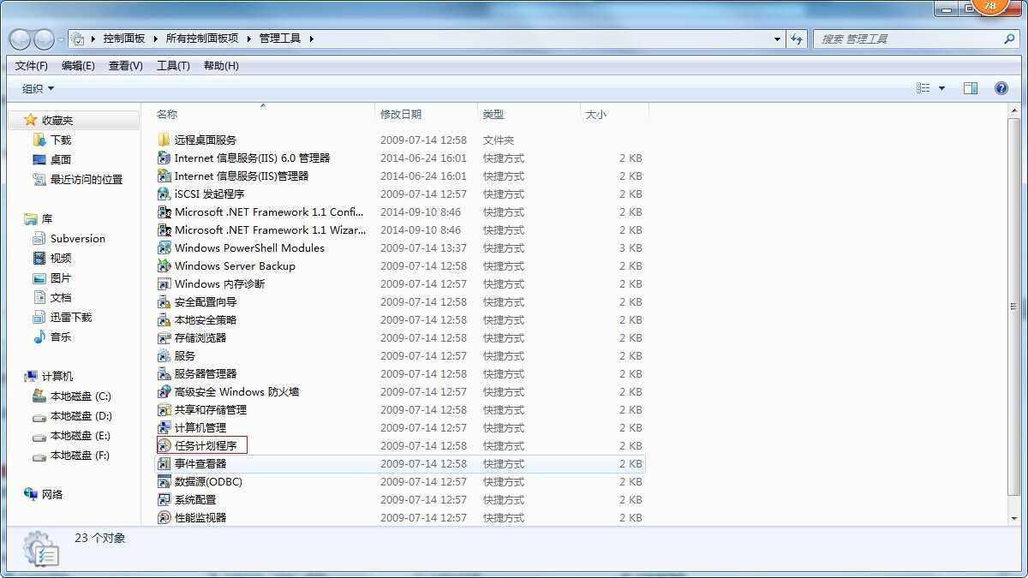
Task: Select the .NET Framework 1.1 Configuration icon
Action: pos(164,212)
